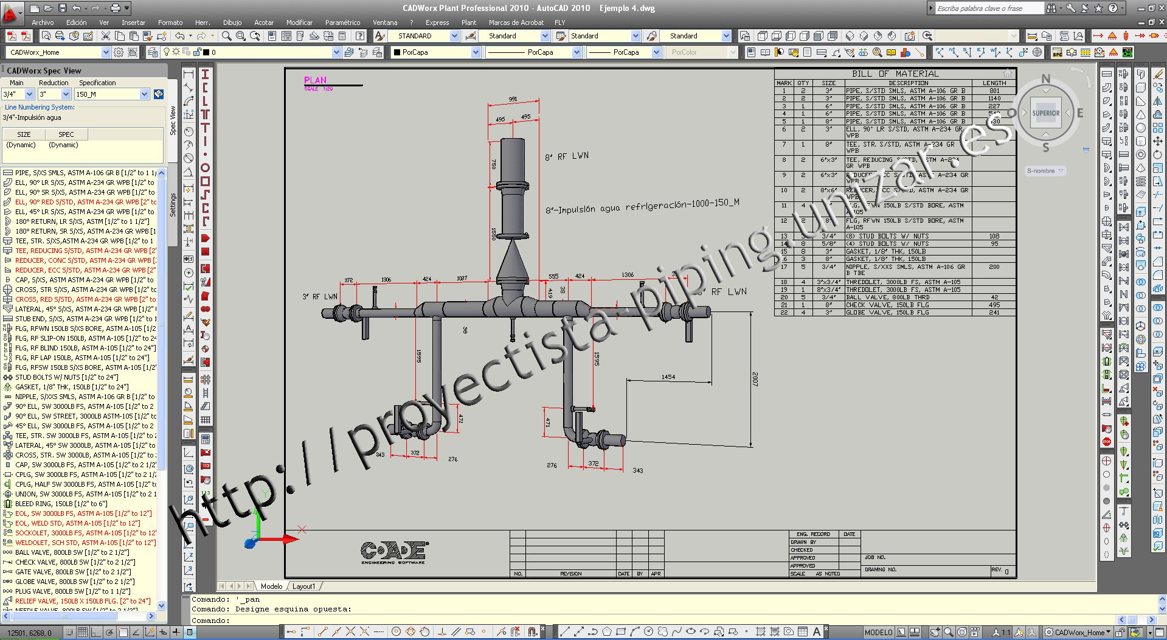Toggle layer 0 freeze sun icon

176,52
